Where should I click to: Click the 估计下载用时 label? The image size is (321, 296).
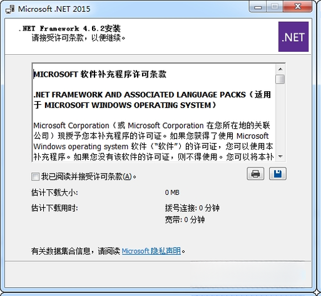(x=54, y=208)
